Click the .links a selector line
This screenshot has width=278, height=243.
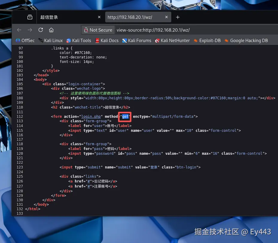click(62, 48)
